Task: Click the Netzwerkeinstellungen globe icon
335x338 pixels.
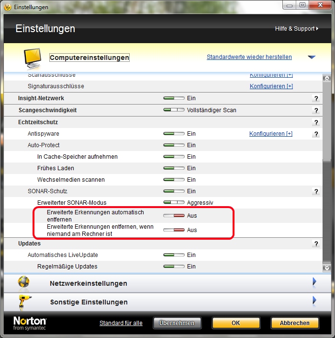Action: tap(23, 282)
